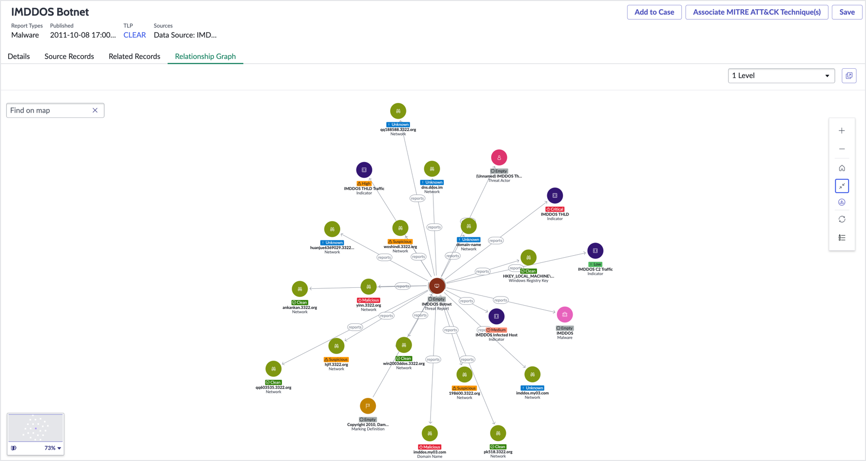
Task: Select the Copyright 2010 marking definition node
Action: point(368,406)
